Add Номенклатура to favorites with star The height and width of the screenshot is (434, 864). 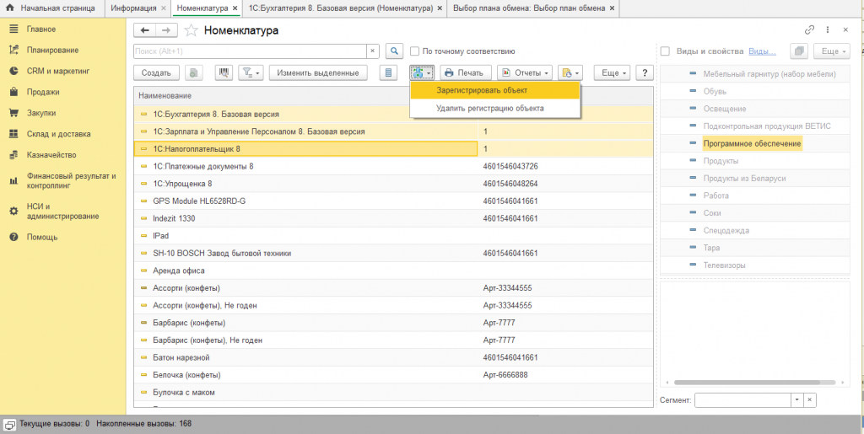(191, 30)
